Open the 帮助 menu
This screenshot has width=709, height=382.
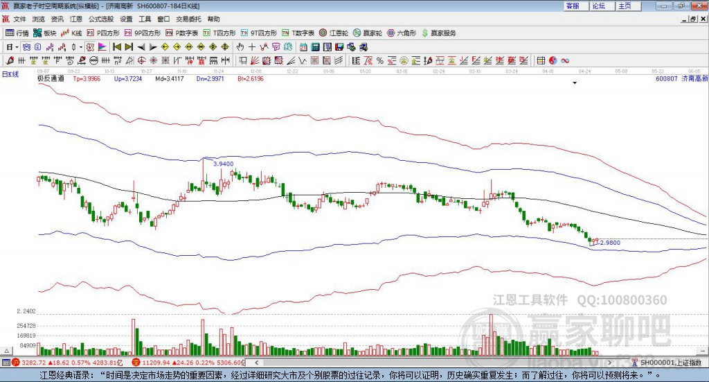213,19
